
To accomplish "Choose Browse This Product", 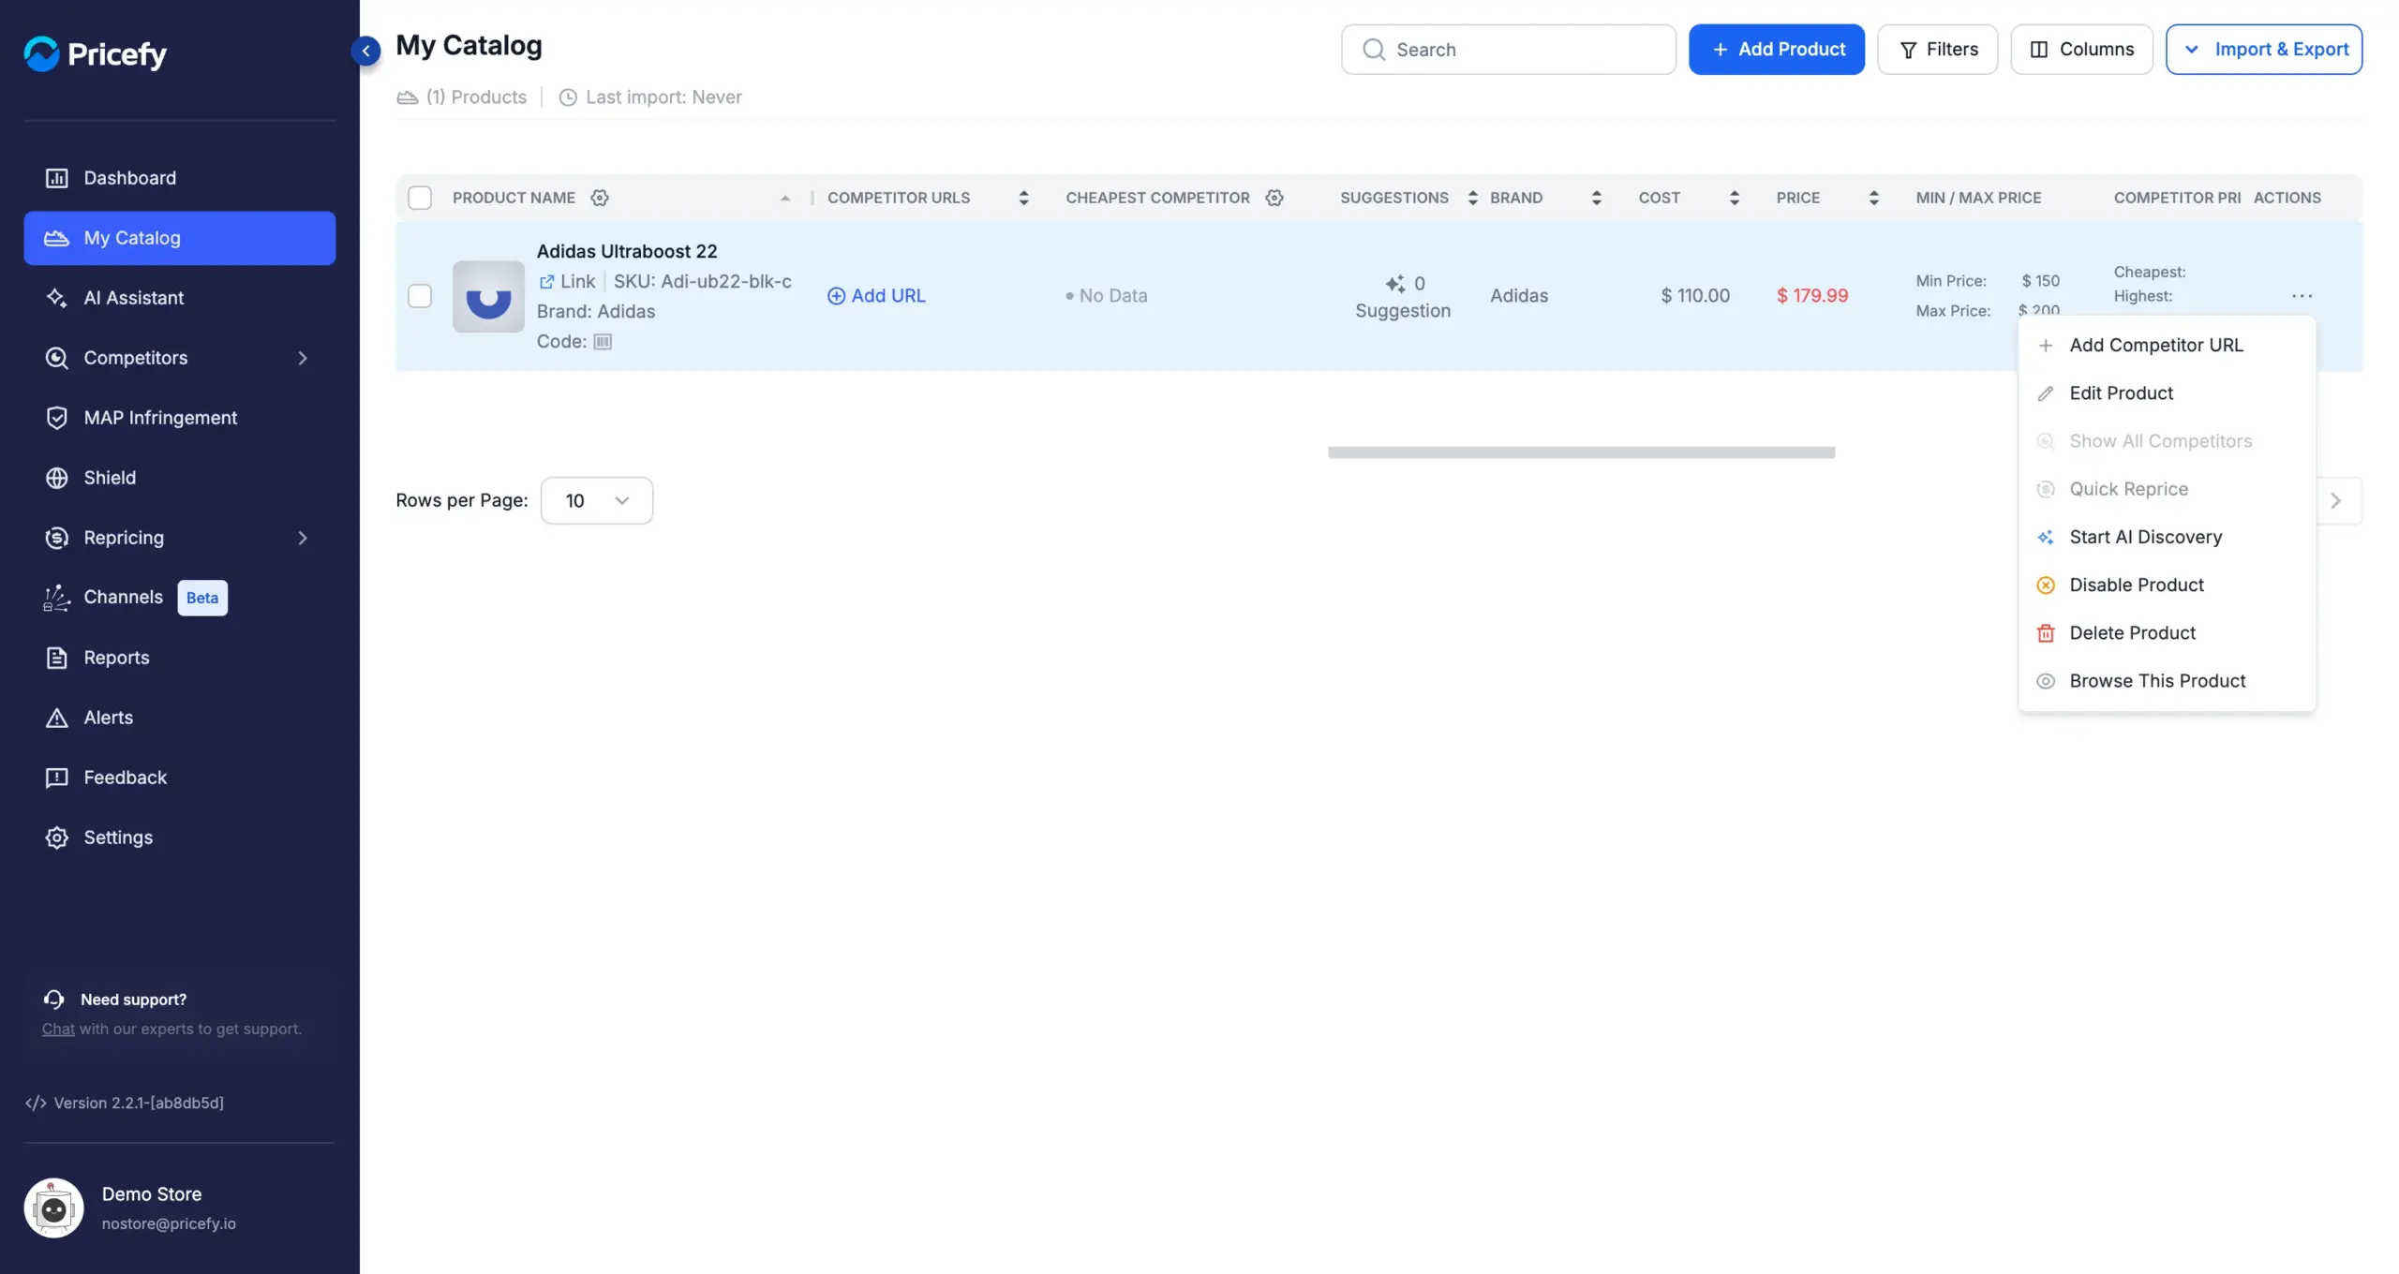I will (x=2167, y=681).
